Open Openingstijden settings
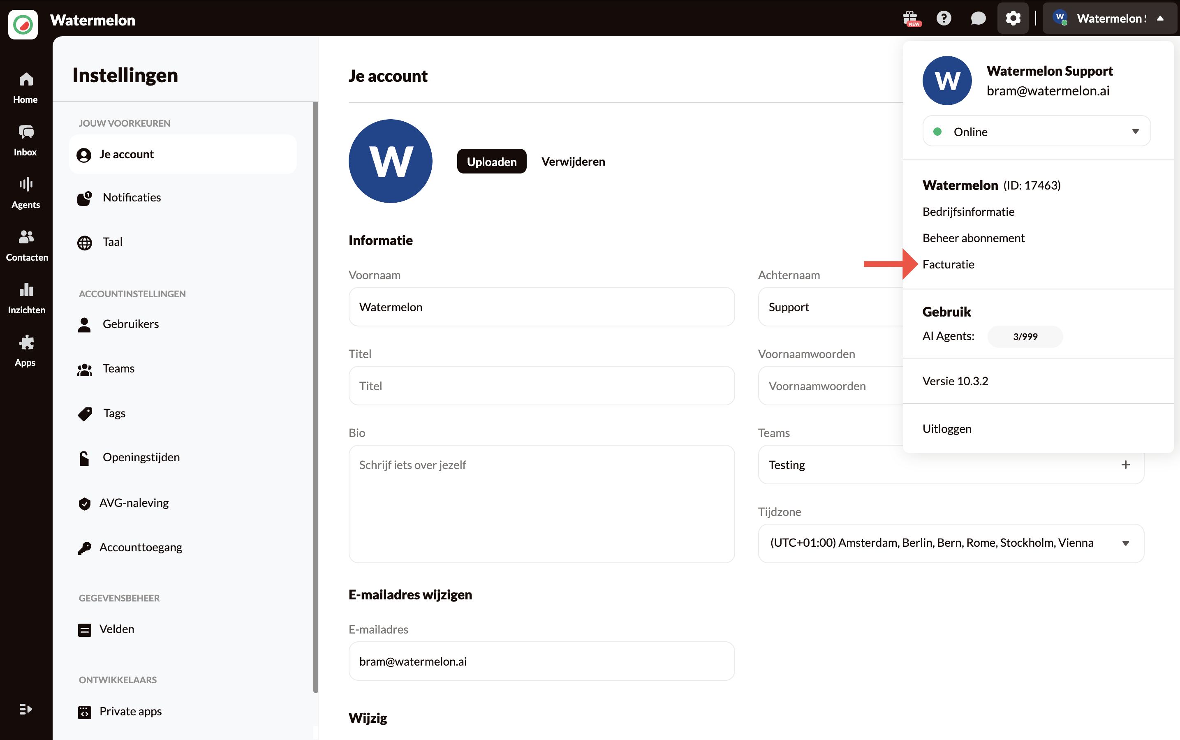Screen dimensions: 1180x740 pos(183,458)
